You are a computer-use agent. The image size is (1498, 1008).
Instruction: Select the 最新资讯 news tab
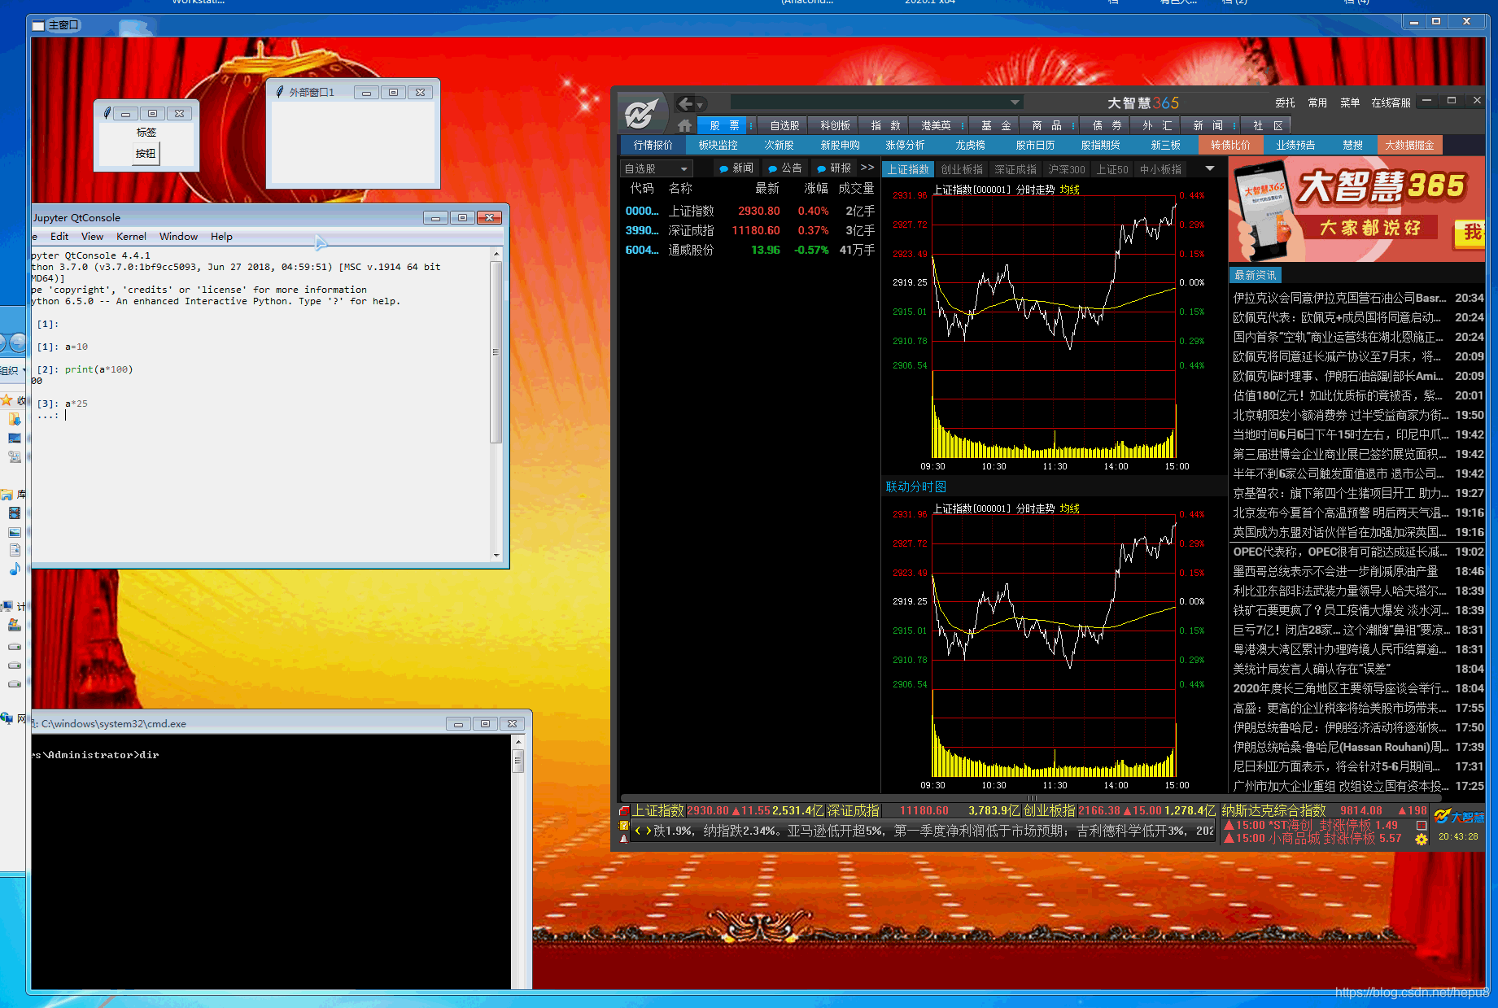point(1255,275)
